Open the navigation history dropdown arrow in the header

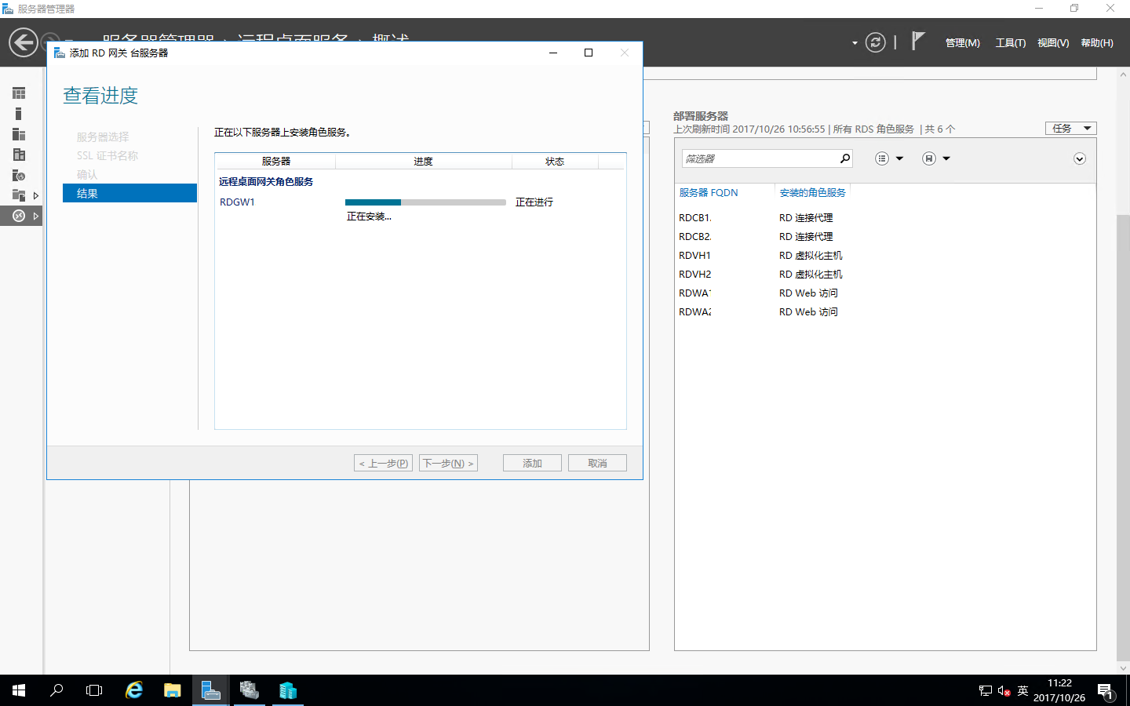[855, 43]
